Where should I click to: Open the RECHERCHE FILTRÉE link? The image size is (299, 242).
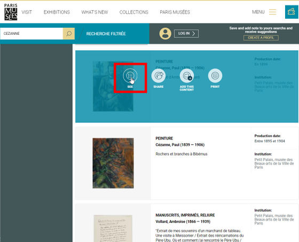tap(106, 34)
